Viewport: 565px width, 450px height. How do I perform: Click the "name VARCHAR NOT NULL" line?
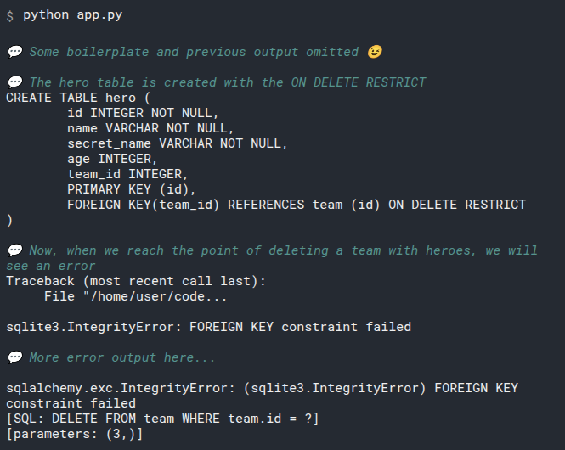coord(150,128)
